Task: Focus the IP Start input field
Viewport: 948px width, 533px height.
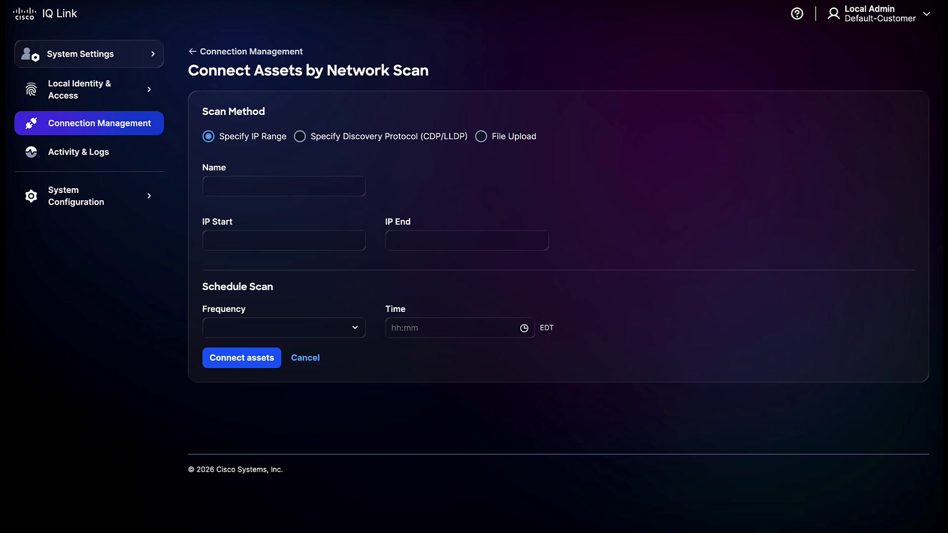Action: coord(284,240)
